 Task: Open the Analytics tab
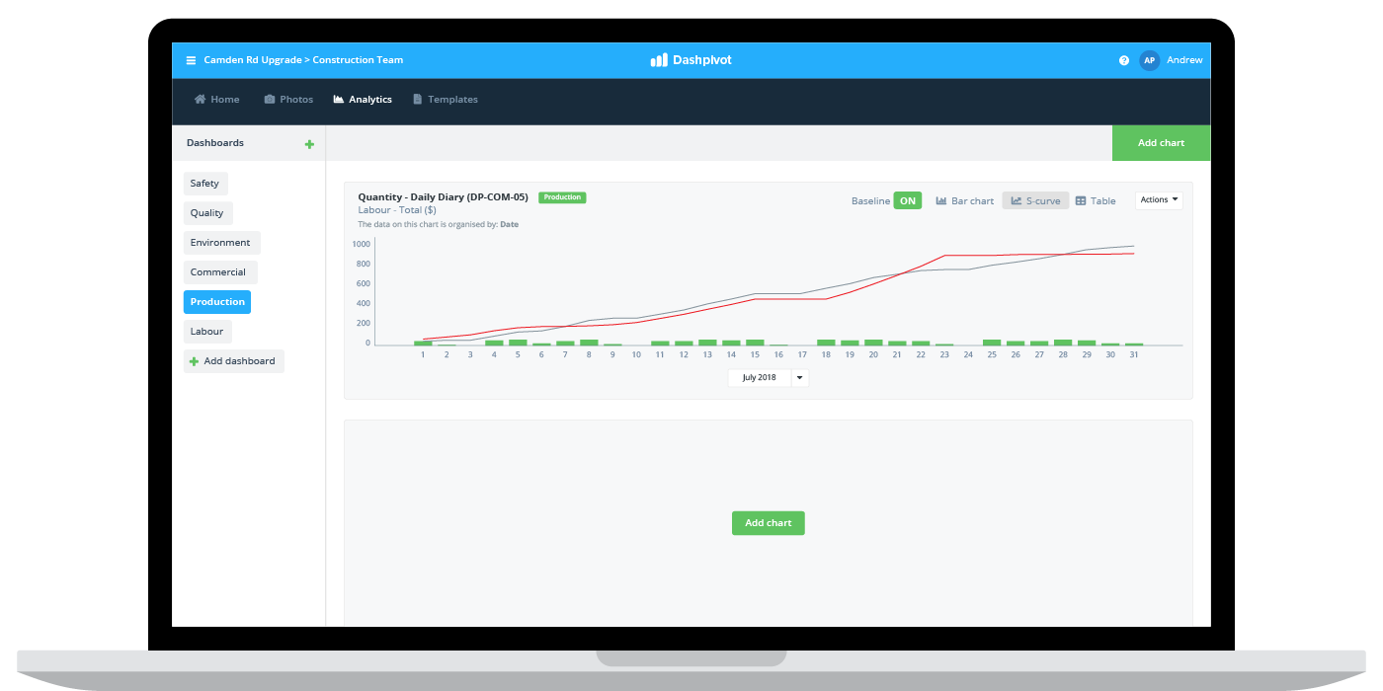363,100
